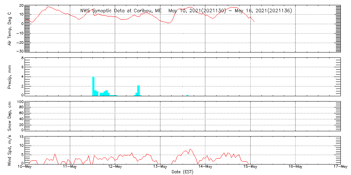Click the tallest 4 mm precipitation bar
Viewport: 351px width, 175px height.
[93, 86]
